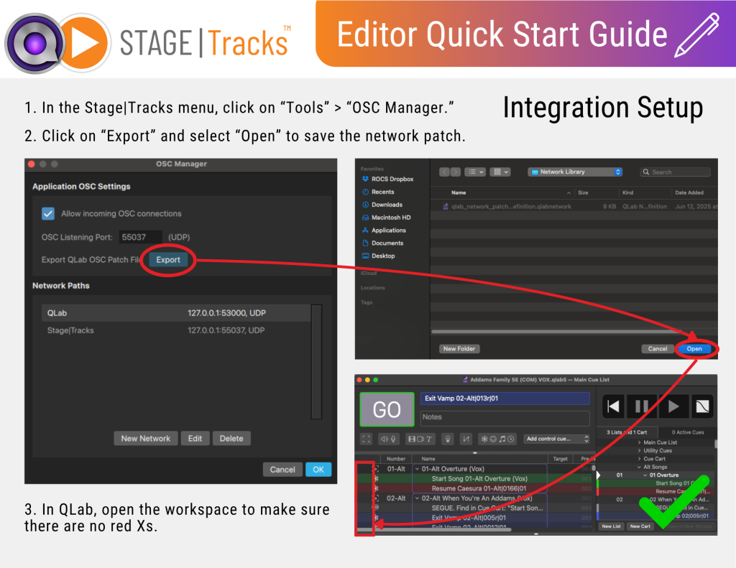Viewport: 736px width, 568px height.
Task: Switch to the 0 Active Cues tab
Action: [688, 432]
